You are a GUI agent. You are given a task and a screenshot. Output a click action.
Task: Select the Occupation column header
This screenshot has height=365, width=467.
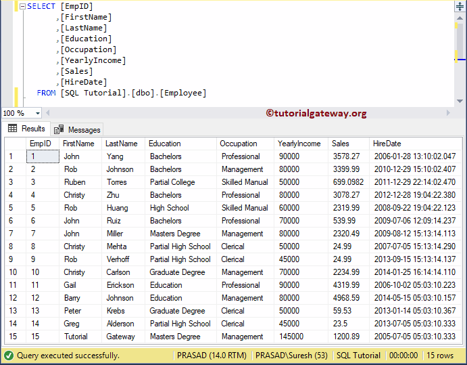[245, 144]
